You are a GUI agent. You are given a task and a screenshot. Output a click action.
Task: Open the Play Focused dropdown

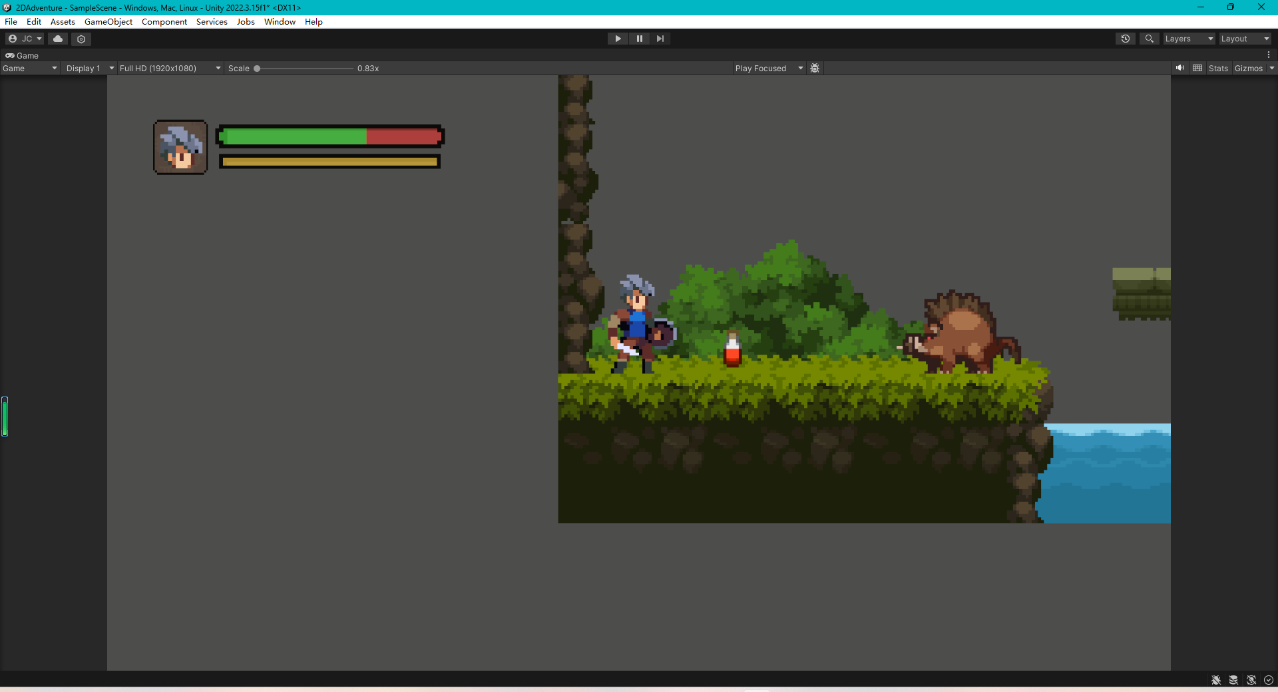pyautogui.click(x=769, y=69)
